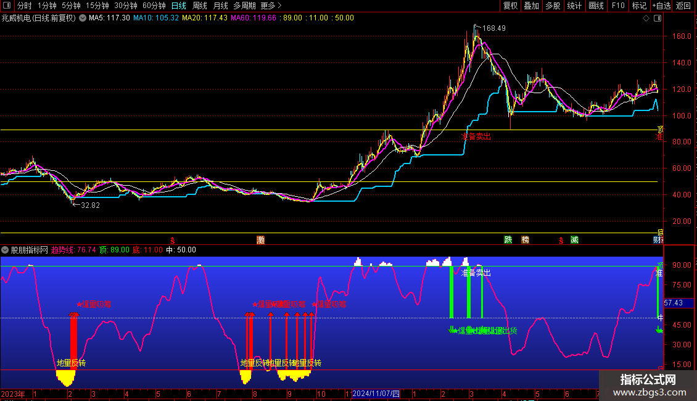
Task: Click the 返回 back button
Action: [683, 6]
